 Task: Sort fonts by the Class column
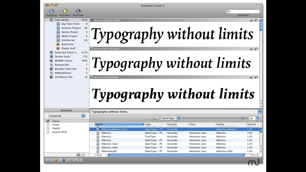pos(202,124)
